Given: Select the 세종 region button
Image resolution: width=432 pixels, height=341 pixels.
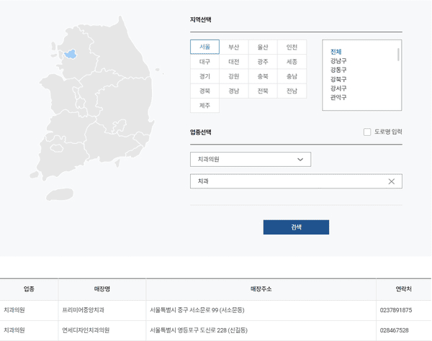Looking at the screenshot, I should pos(292,62).
